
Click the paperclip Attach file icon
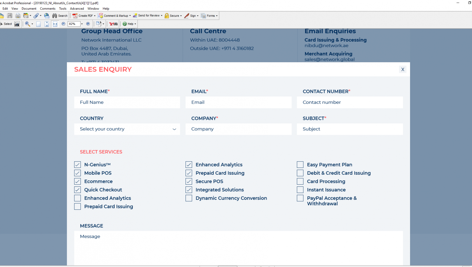click(x=36, y=16)
